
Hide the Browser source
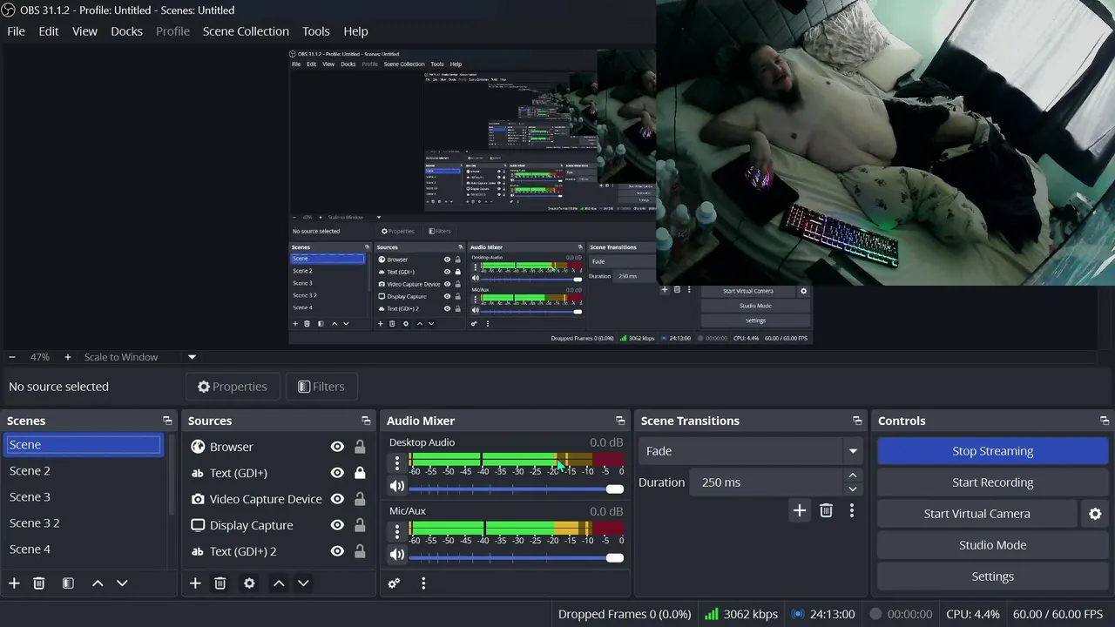click(337, 447)
